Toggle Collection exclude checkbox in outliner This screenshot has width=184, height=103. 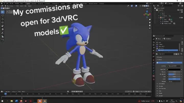(178, 10)
